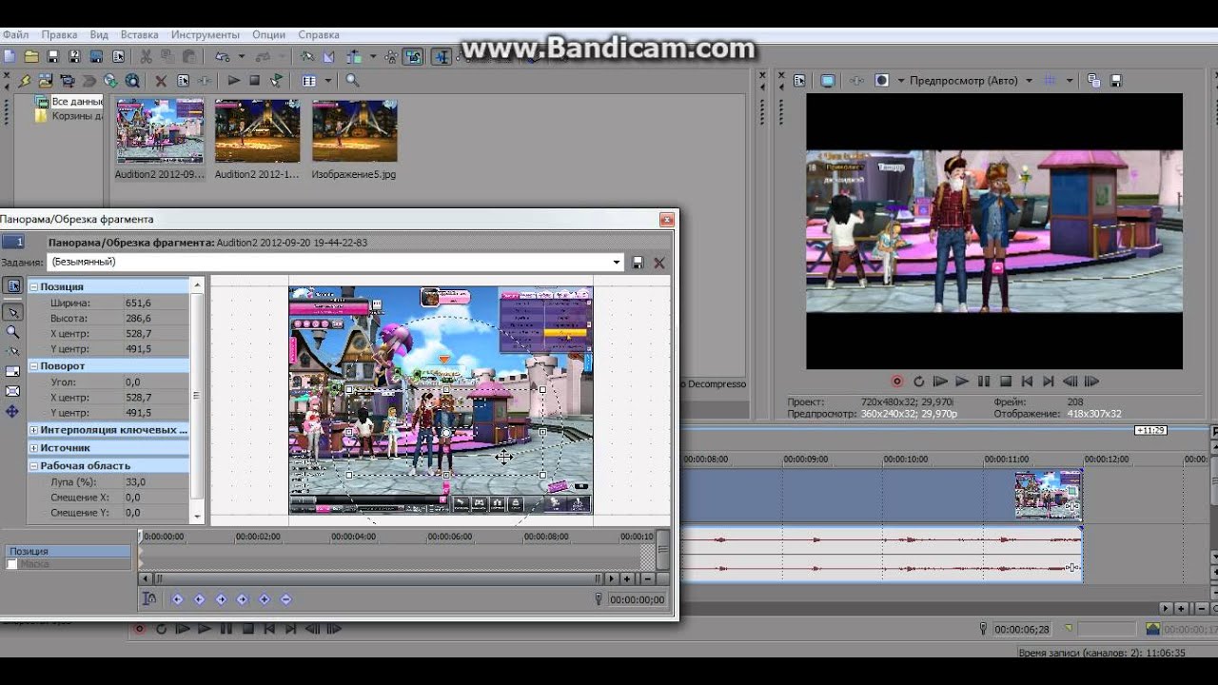This screenshot has width=1218, height=685.
Task: Open the Правка menu
Action: (x=60, y=34)
